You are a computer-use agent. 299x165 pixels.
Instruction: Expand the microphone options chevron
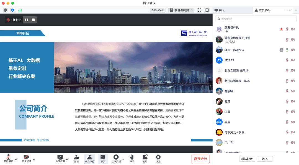tap(16, 159)
